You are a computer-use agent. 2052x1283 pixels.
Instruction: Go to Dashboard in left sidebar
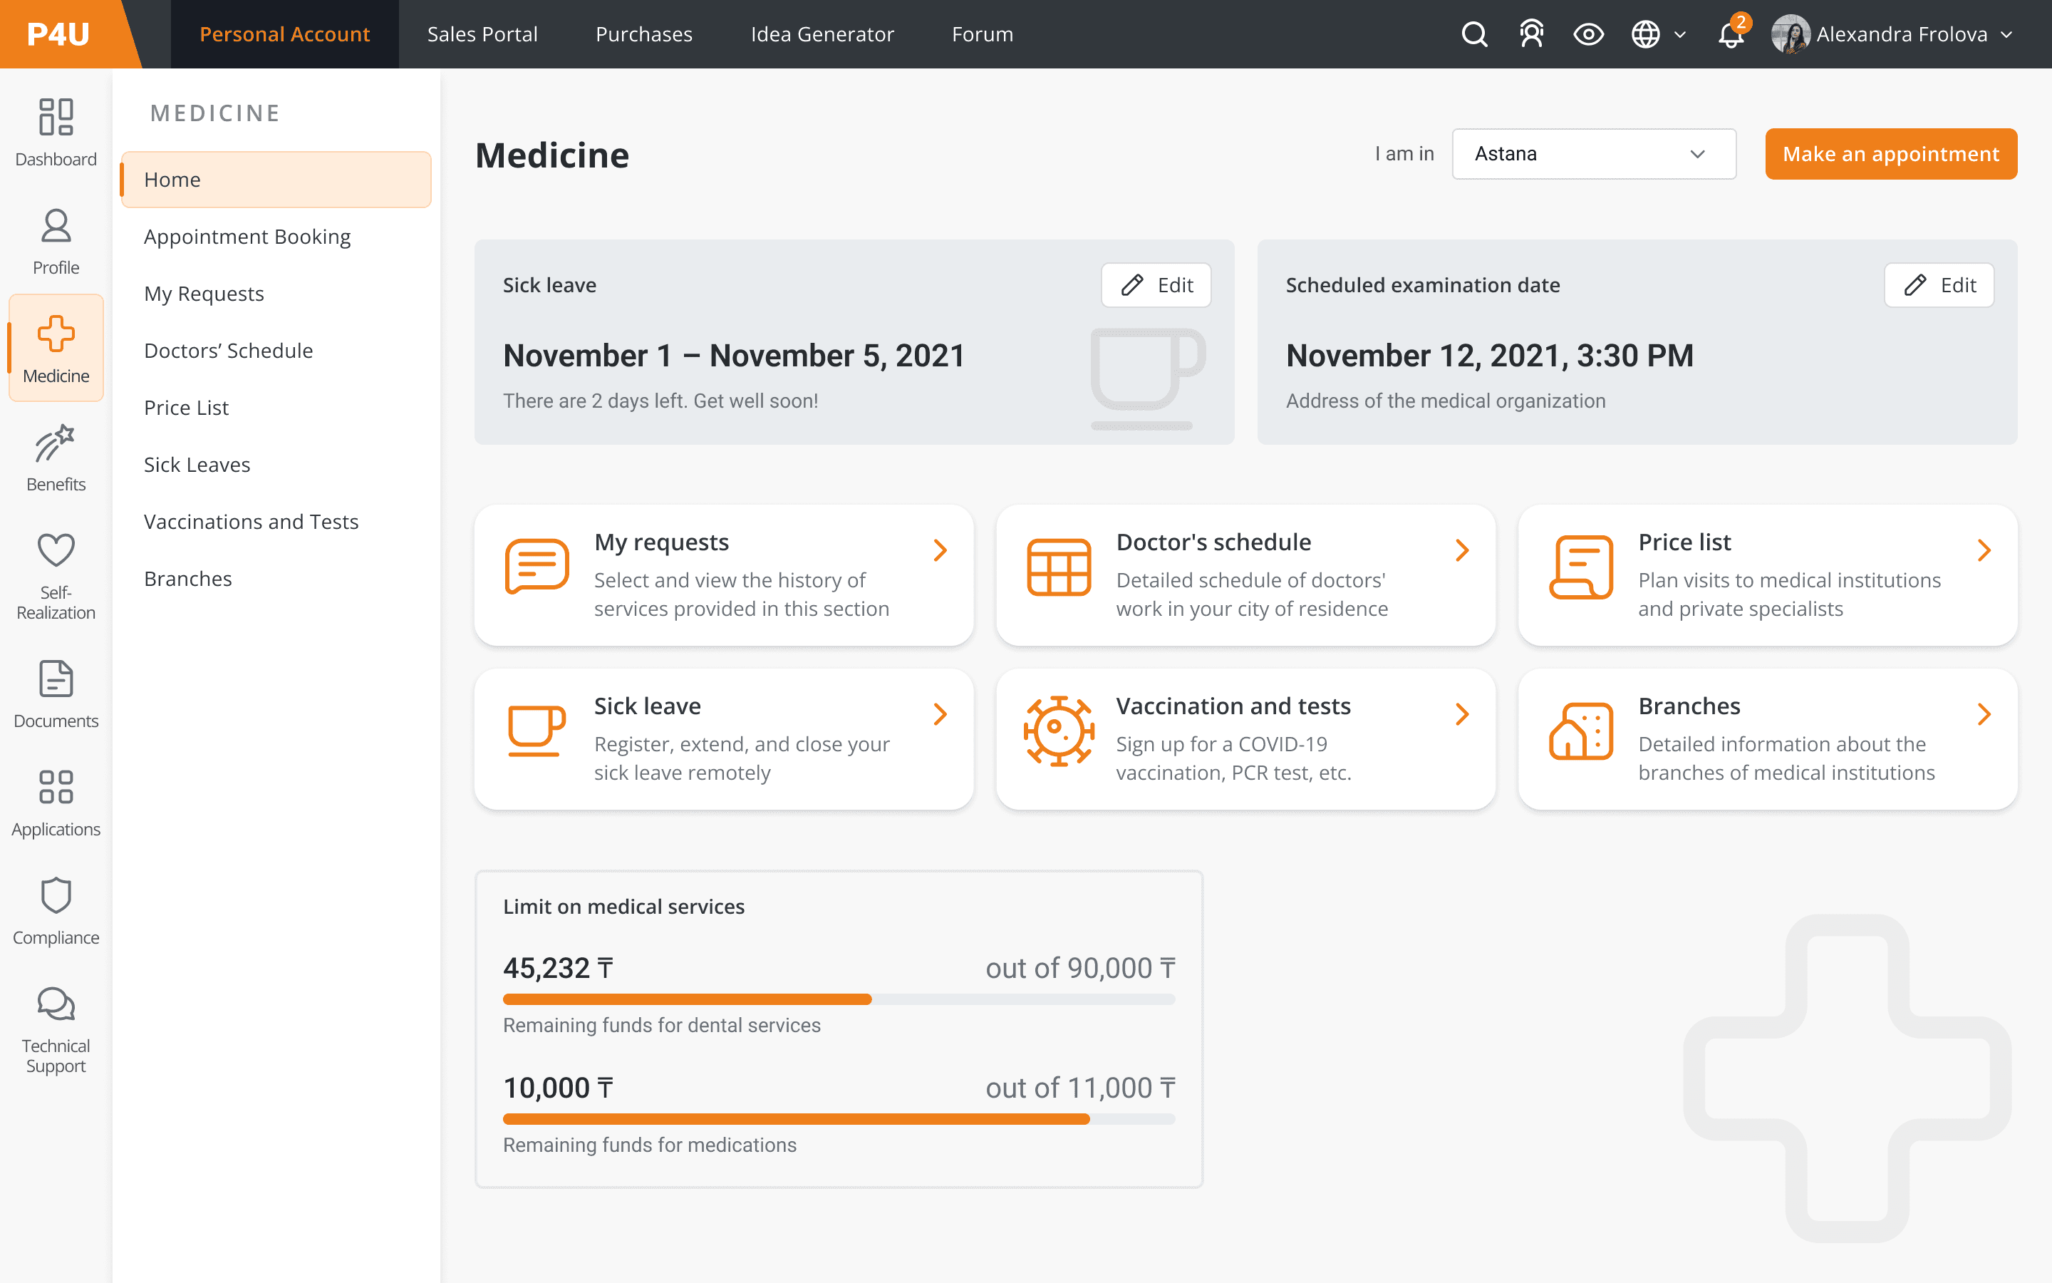click(x=56, y=133)
